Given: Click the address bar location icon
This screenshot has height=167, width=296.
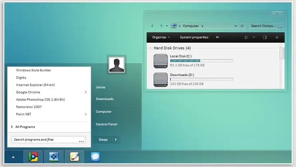Looking at the screenshot, I should (174, 26).
